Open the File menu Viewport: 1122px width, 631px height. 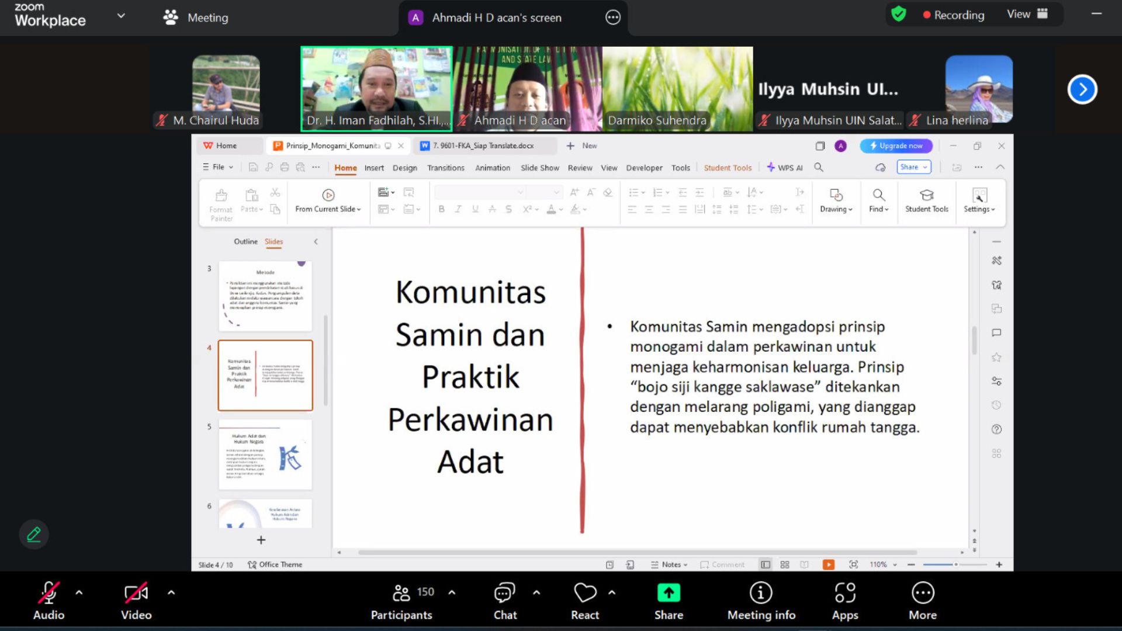click(217, 167)
